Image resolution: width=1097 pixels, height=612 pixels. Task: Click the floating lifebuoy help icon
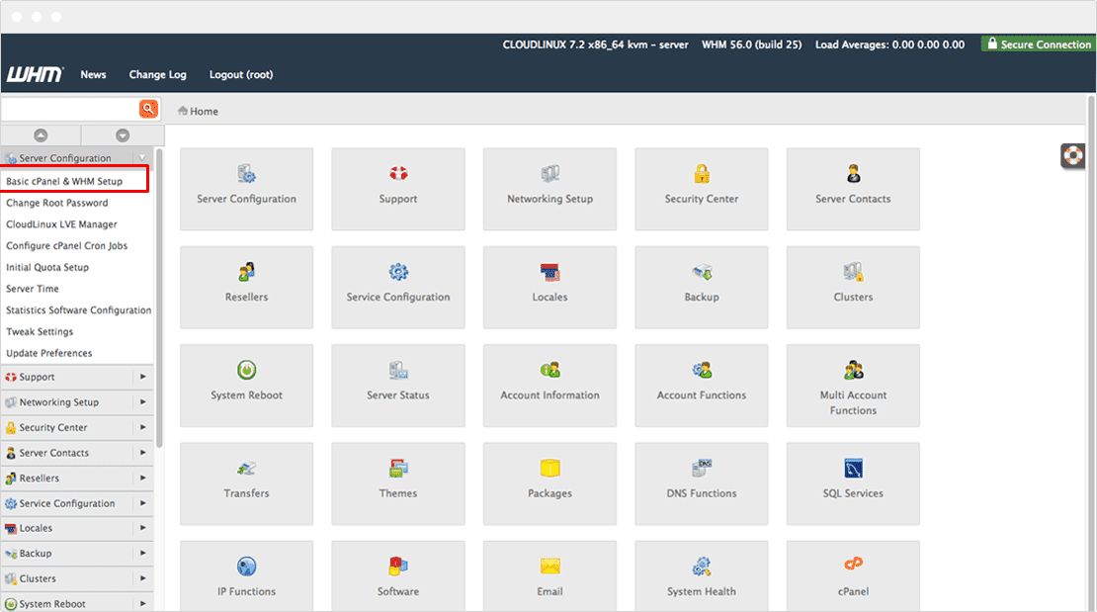(x=1072, y=155)
